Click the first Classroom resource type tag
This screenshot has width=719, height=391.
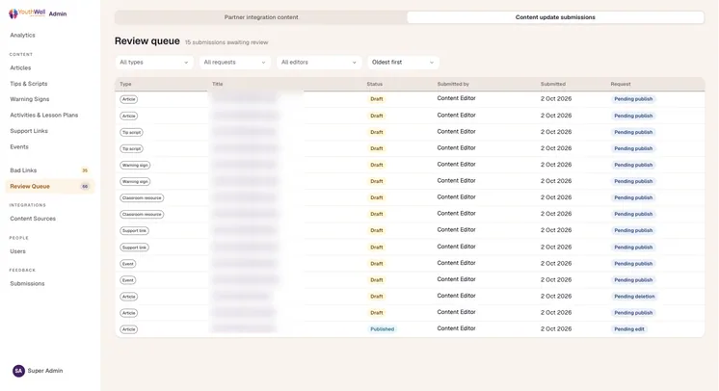tap(142, 198)
